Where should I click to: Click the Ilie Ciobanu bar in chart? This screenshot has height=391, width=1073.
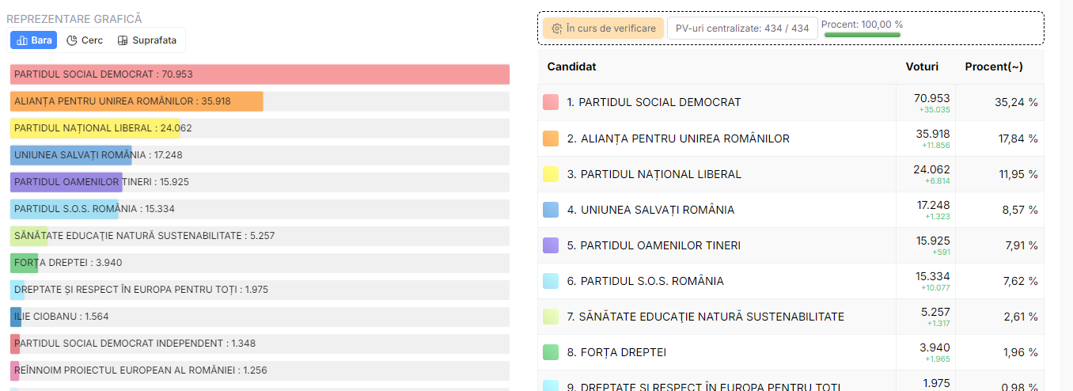(x=16, y=317)
